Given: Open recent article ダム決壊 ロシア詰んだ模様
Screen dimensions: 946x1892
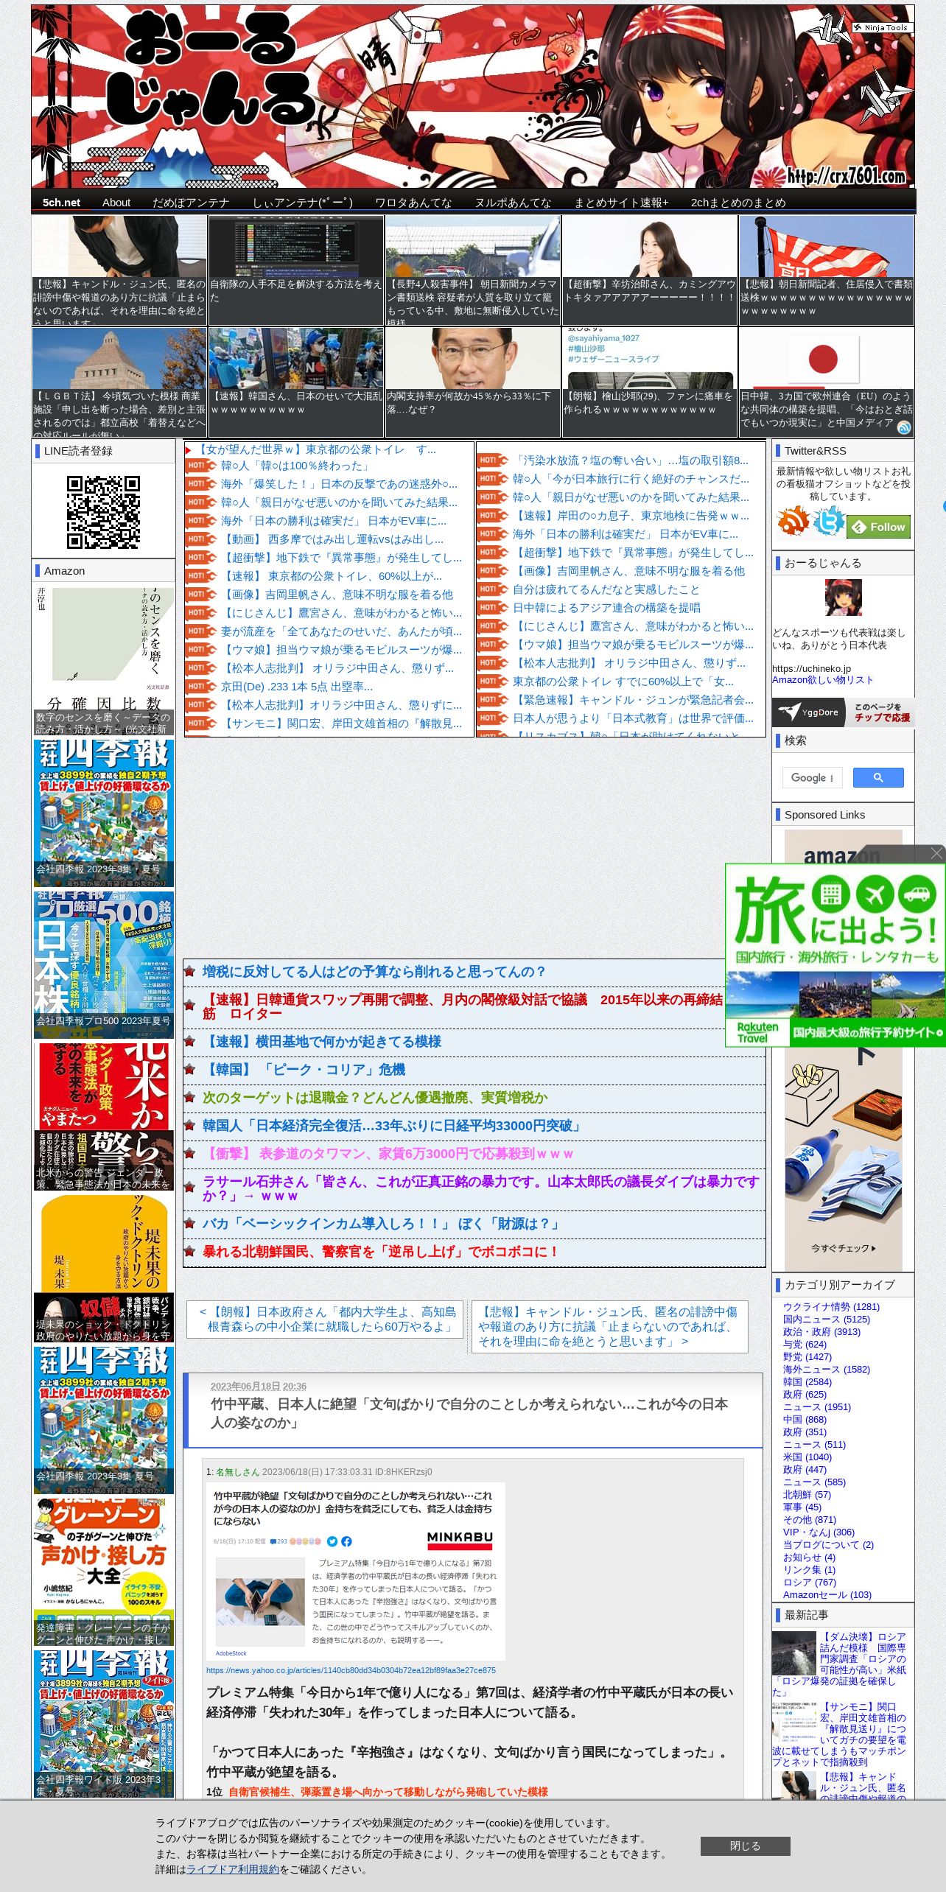Looking at the screenshot, I should [839, 1664].
